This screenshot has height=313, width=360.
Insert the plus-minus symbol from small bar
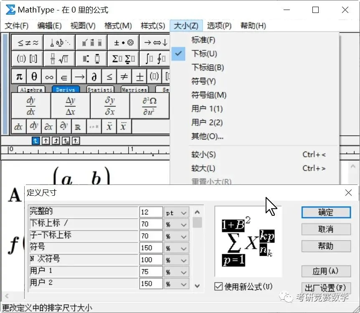click(x=139, y=76)
